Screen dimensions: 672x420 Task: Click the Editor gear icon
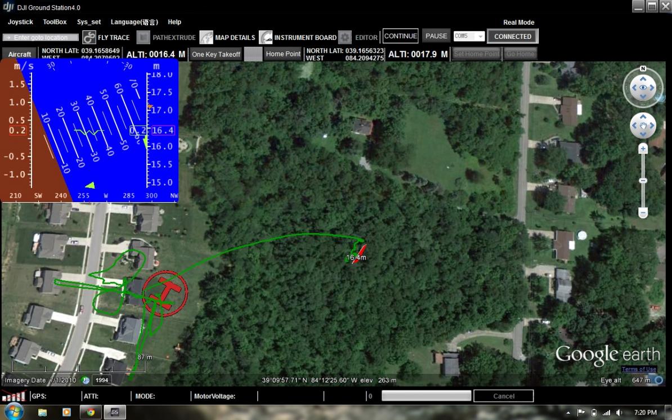coord(345,38)
